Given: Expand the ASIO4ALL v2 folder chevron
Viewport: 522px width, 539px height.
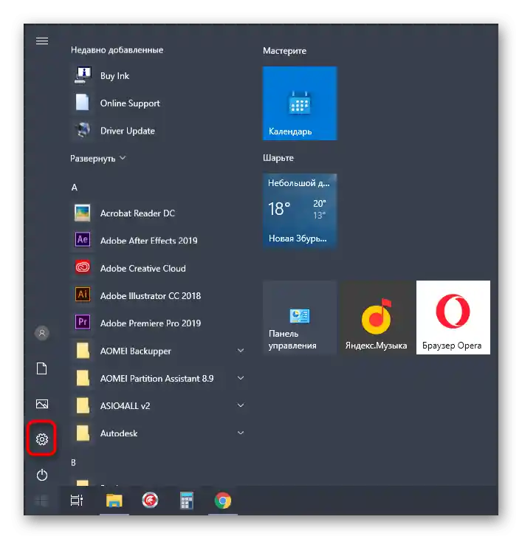Looking at the screenshot, I should [x=241, y=405].
